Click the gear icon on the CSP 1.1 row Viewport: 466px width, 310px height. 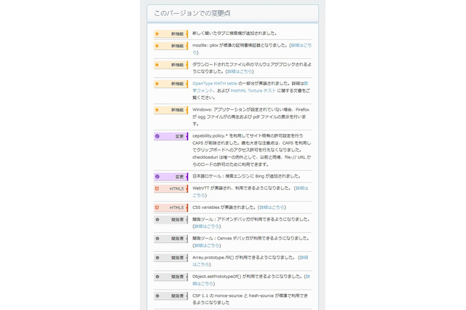point(157,296)
